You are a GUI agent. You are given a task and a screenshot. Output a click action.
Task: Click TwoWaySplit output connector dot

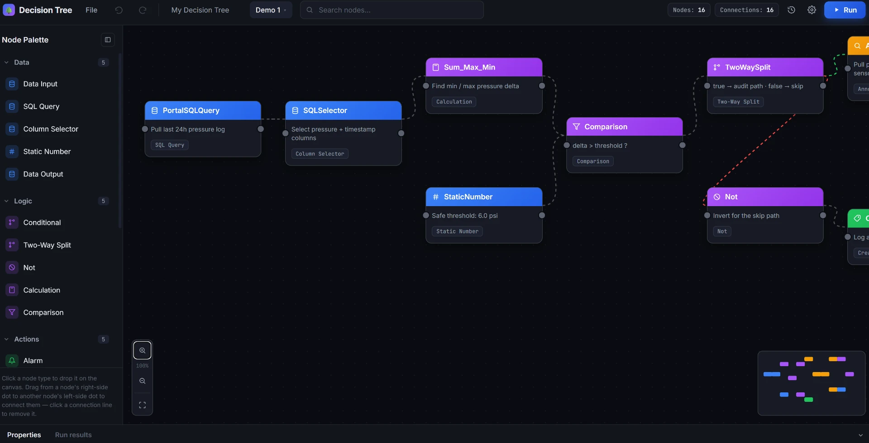coord(823,86)
